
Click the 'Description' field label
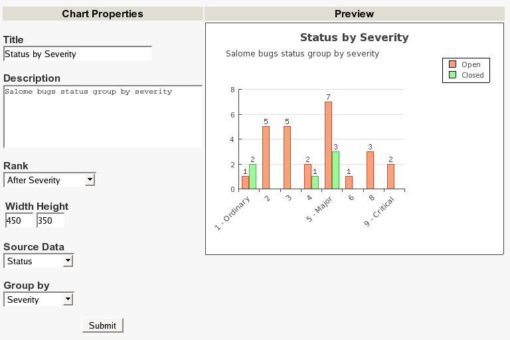(32, 78)
